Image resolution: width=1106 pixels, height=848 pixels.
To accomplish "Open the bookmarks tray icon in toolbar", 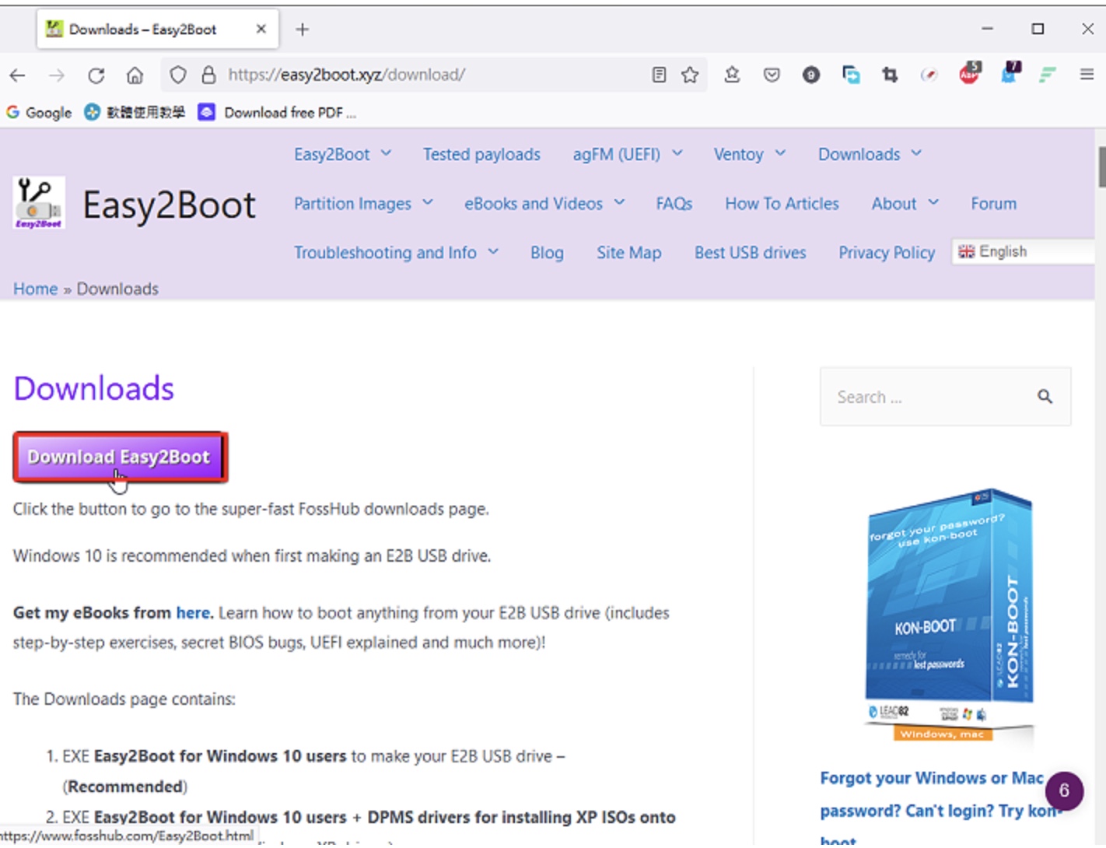I will point(732,75).
